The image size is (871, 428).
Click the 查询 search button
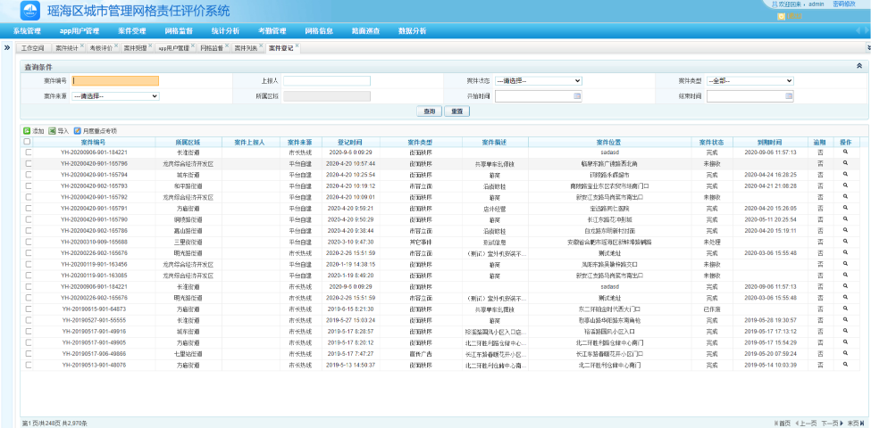coord(430,111)
